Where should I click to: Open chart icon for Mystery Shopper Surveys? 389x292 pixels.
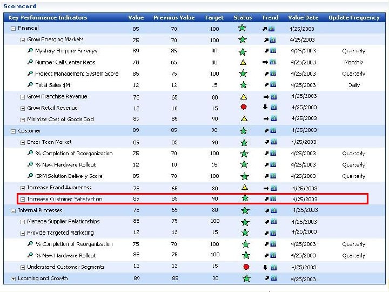point(273,51)
